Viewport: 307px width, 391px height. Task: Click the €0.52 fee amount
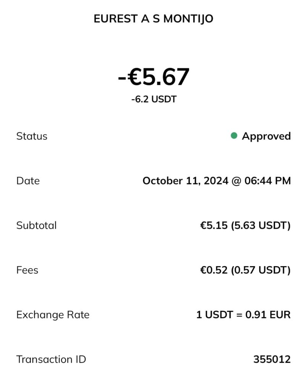[214, 270]
